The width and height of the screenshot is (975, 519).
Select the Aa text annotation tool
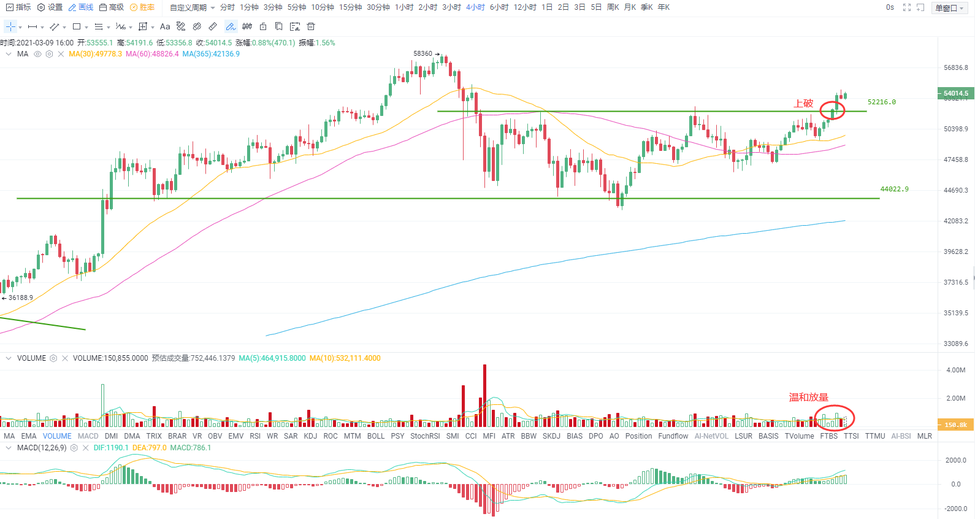click(x=165, y=26)
